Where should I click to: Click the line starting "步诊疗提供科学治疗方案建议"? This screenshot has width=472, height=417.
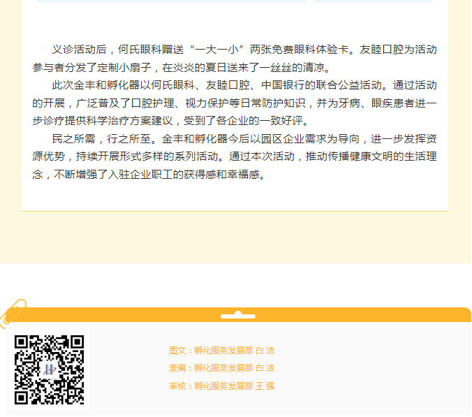170,121
